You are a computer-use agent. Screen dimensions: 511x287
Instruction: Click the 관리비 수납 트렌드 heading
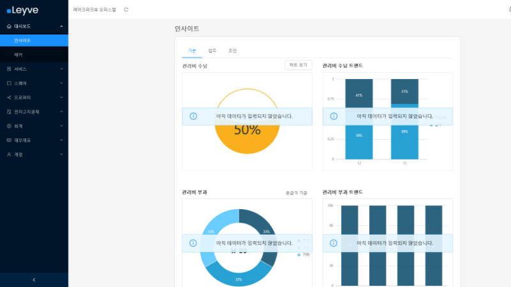tap(342, 66)
